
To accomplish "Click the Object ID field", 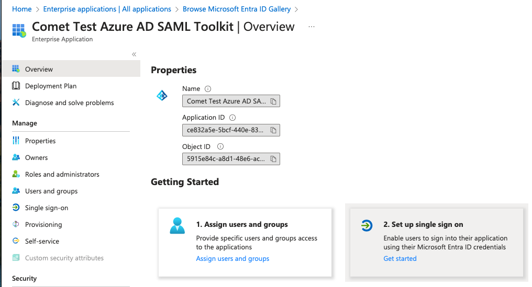I will coord(231,159).
